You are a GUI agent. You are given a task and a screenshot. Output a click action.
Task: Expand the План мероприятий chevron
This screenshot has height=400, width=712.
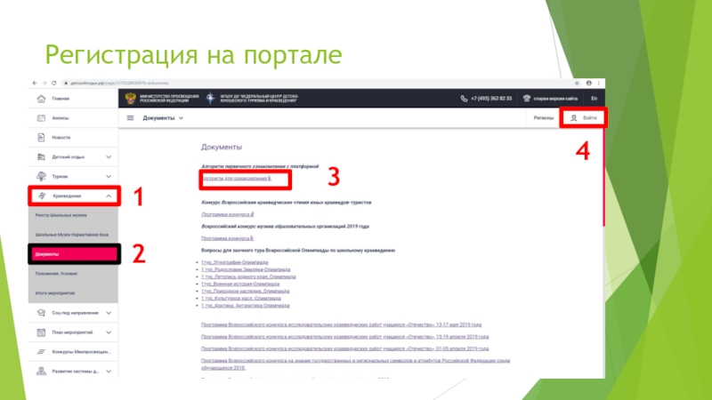point(109,332)
